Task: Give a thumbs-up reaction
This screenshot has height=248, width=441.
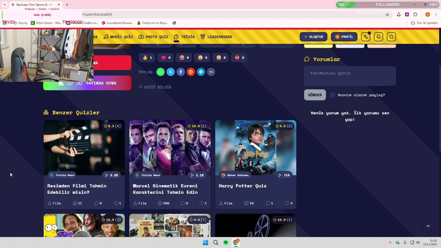Action: [147, 58]
